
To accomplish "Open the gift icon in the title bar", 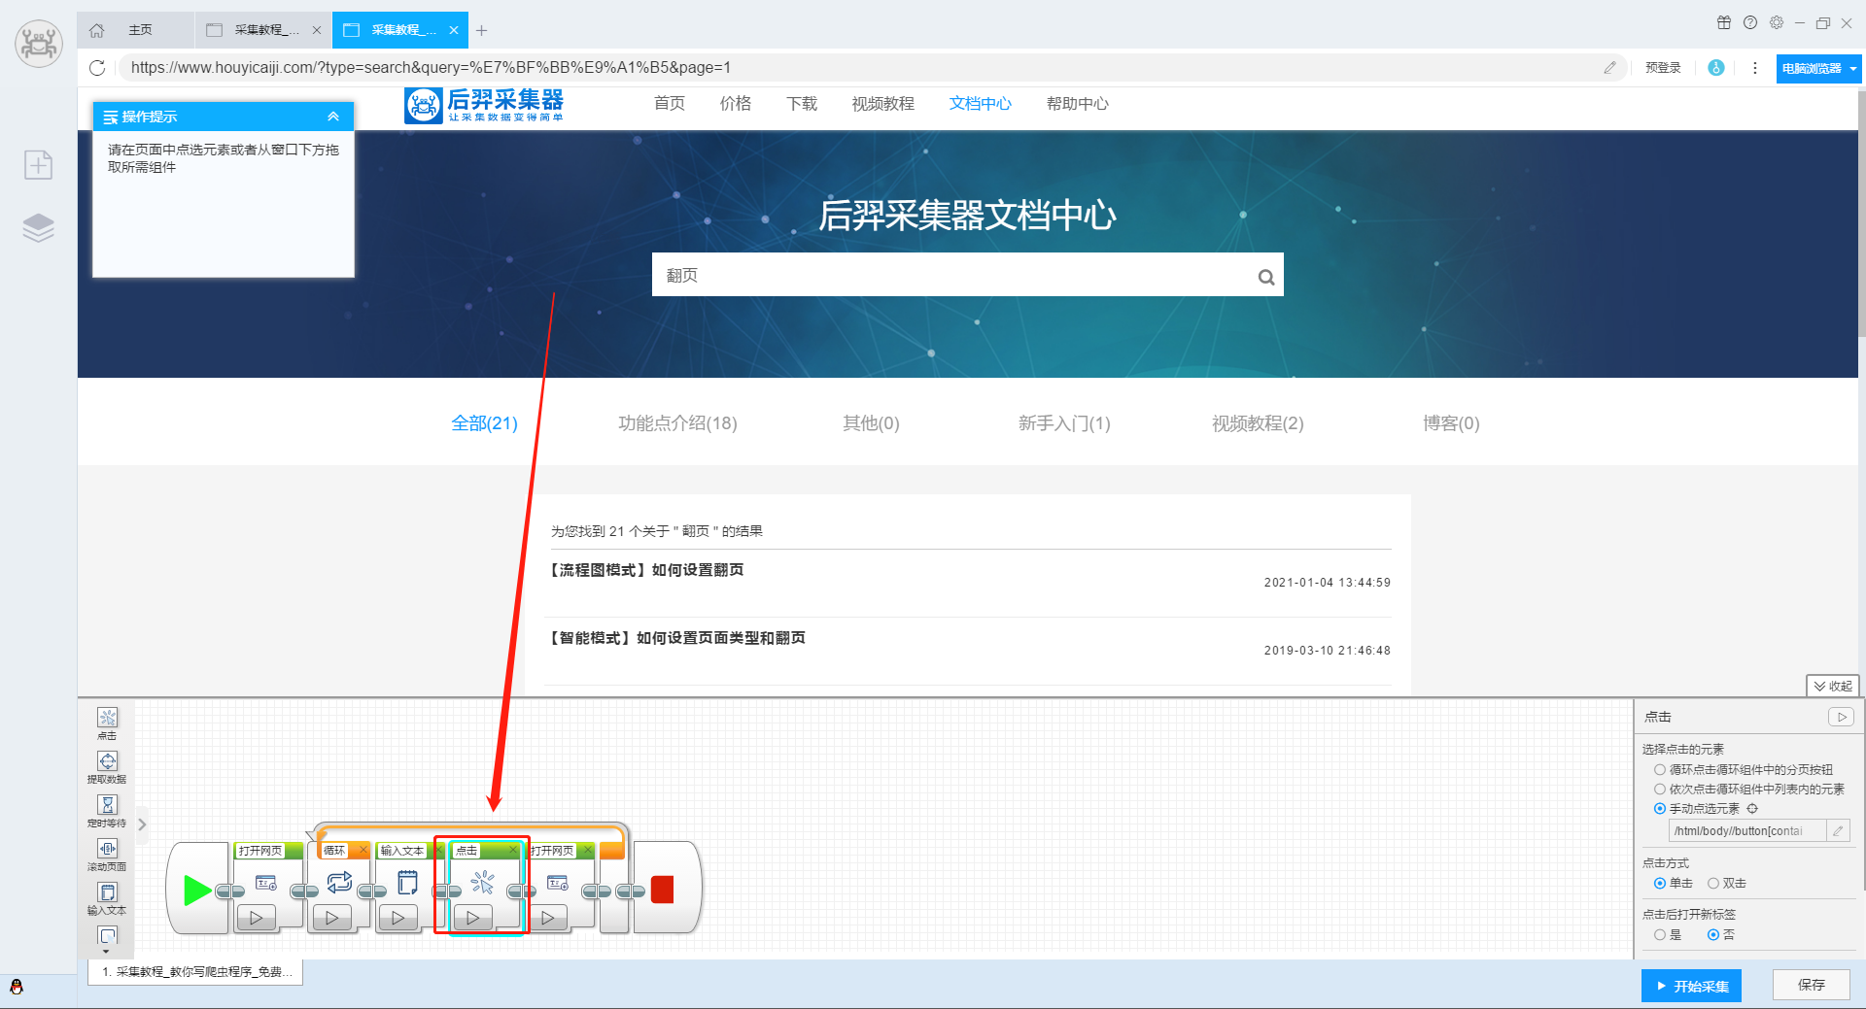I will [1723, 23].
